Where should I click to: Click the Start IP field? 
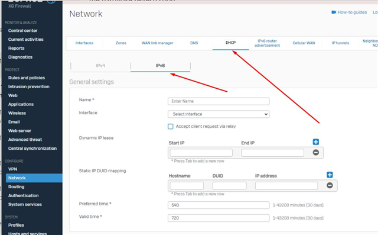[201, 153]
